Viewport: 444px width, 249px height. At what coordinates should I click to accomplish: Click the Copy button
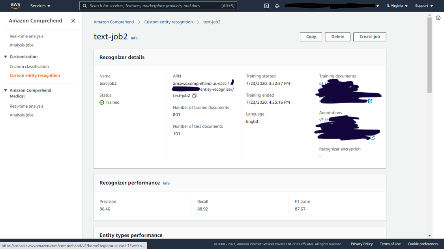[x=311, y=37]
